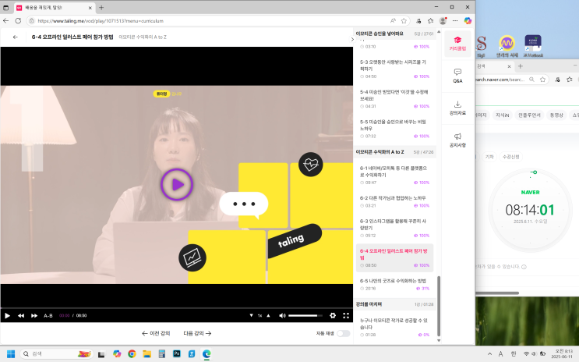The height and width of the screenshot is (362, 579).
Task: Click the play icon in the player control bar
Action: (7, 315)
